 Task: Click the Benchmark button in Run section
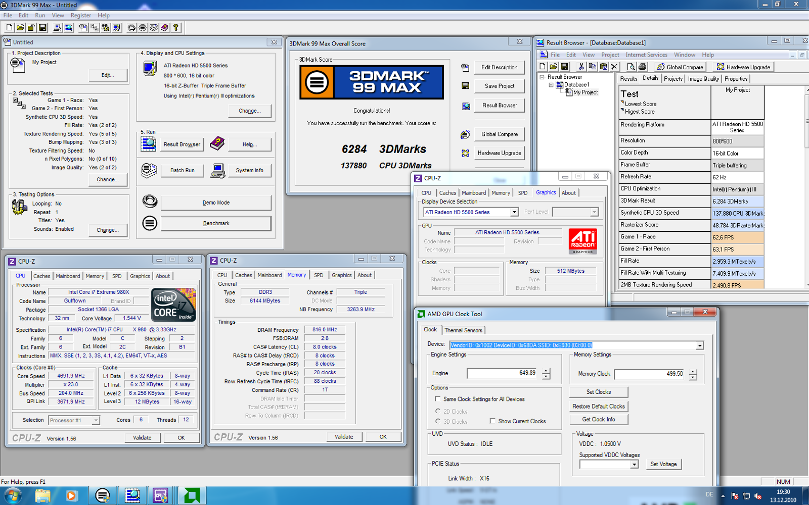click(216, 223)
